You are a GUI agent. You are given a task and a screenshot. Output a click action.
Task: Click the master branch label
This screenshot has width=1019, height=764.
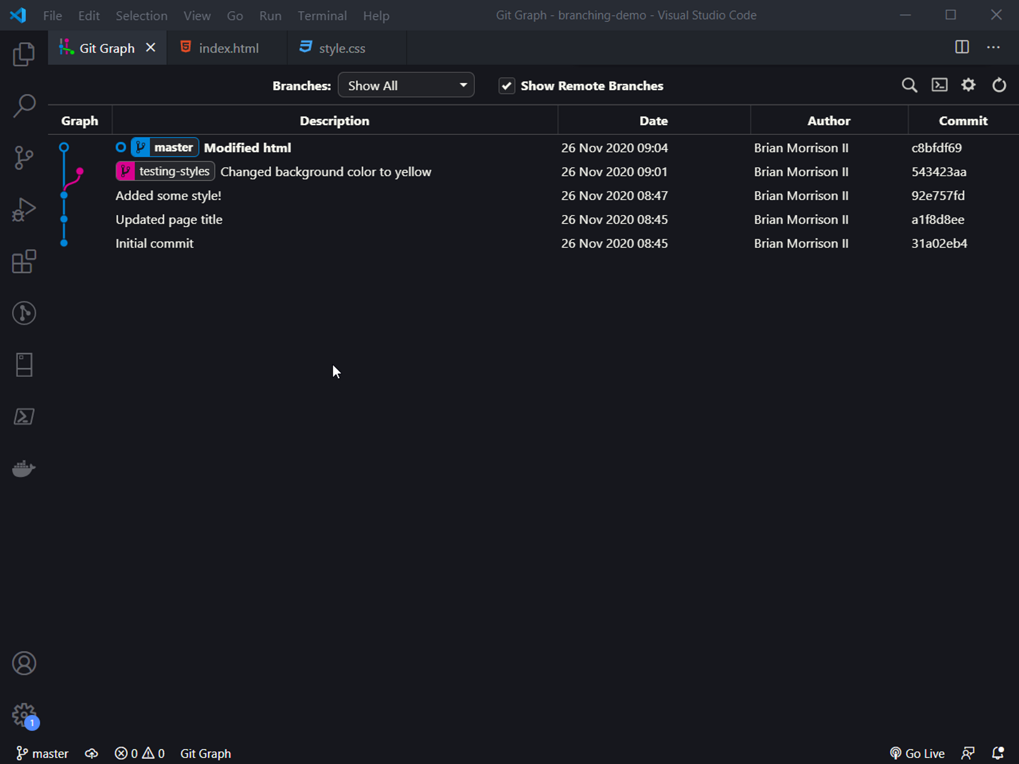(x=165, y=147)
